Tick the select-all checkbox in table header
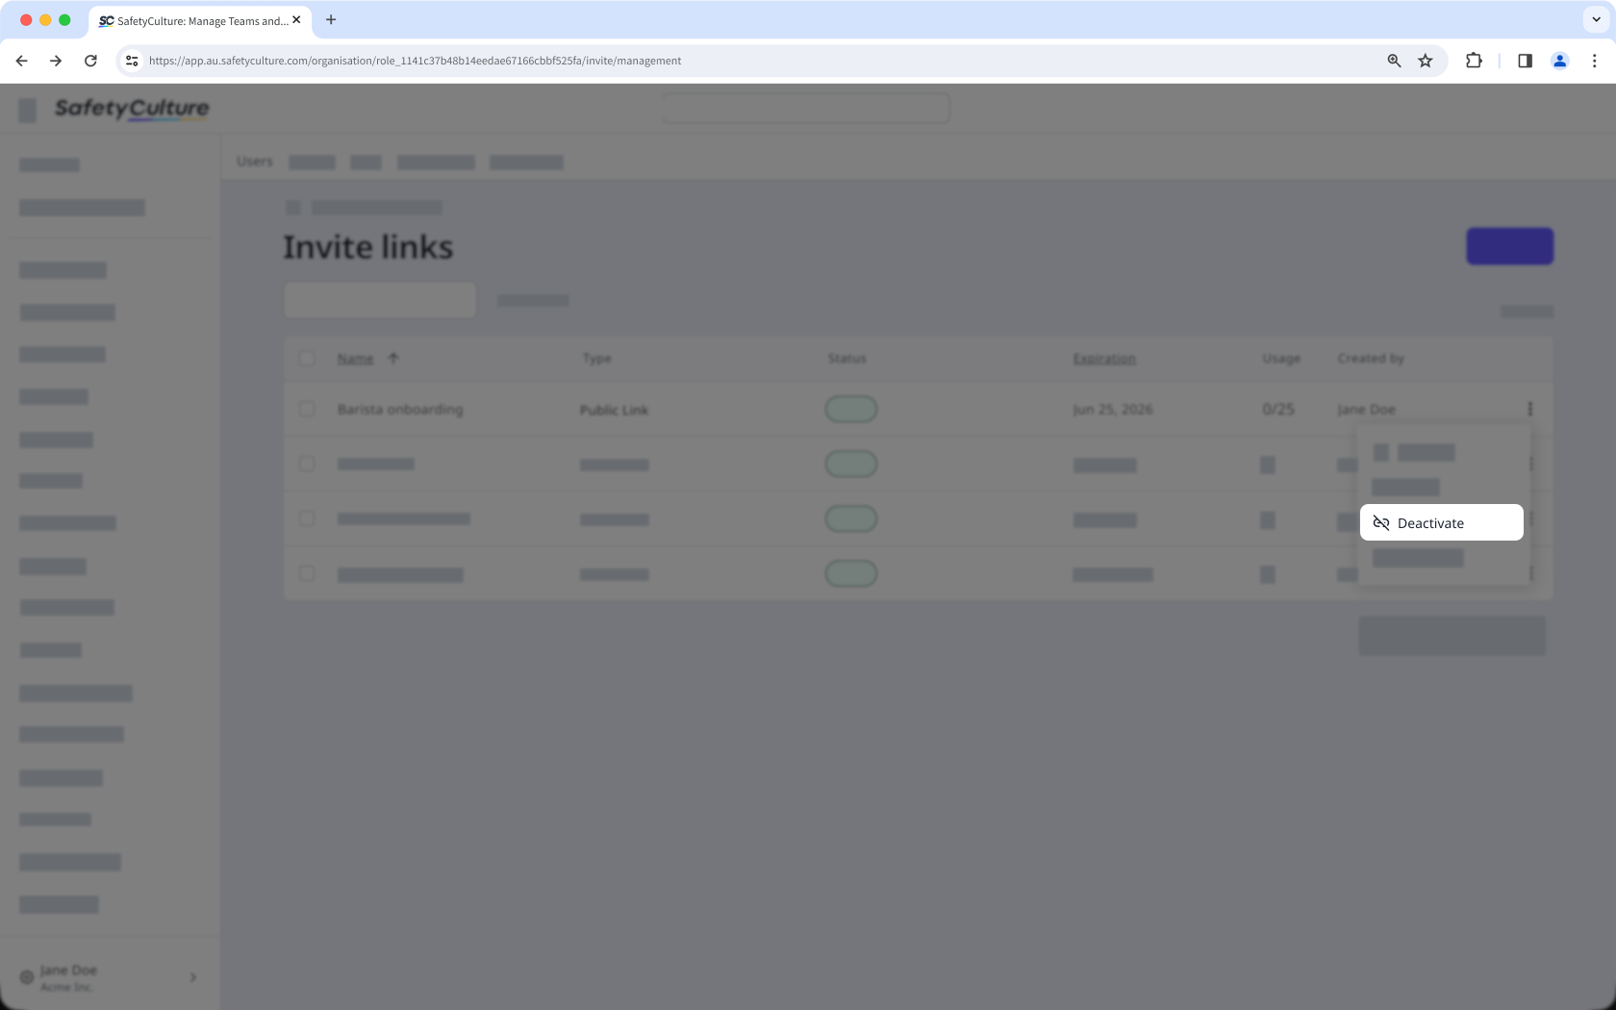This screenshot has width=1616, height=1010. tap(307, 358)
